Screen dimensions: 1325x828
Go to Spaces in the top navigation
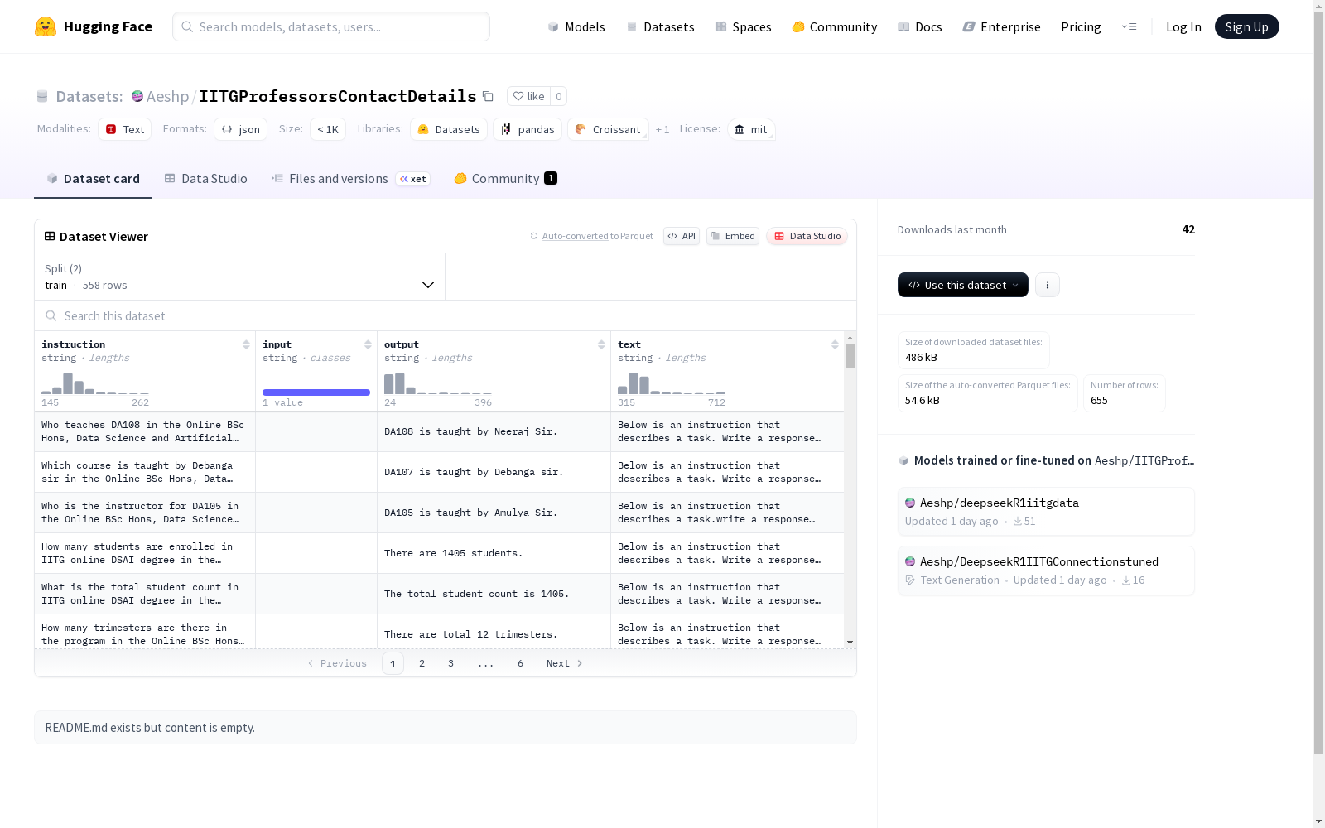coord(744,26)
